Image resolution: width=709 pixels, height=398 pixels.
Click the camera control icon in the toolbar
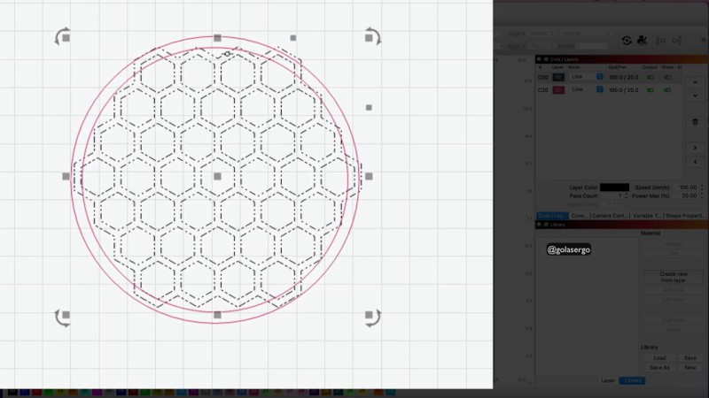pyautogui.click(x=643, y=40)
